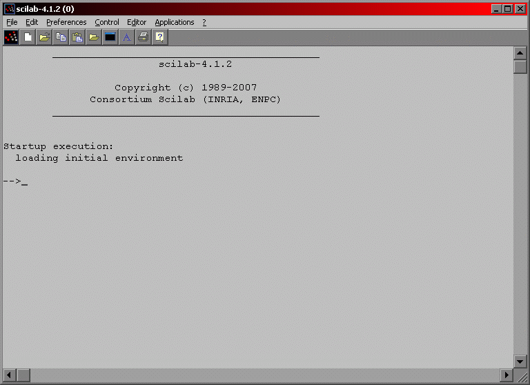The width and height of the screenshot is (530, 385).
Task: Click the horizontal scrollbar thumb
Action: 23,375
